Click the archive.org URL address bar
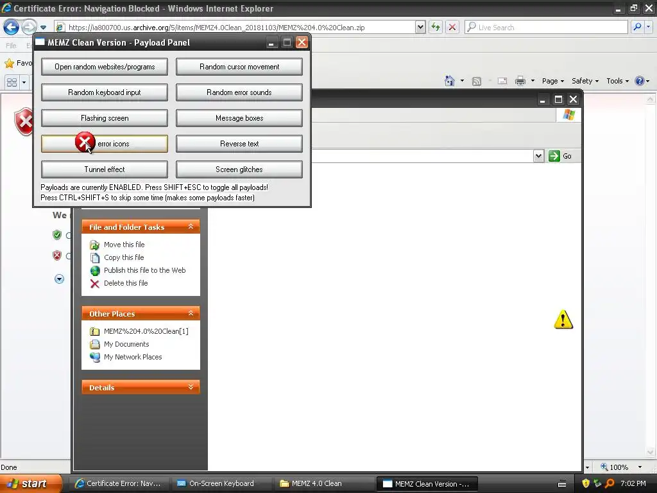Screen dimensions: 657x493 235,27
